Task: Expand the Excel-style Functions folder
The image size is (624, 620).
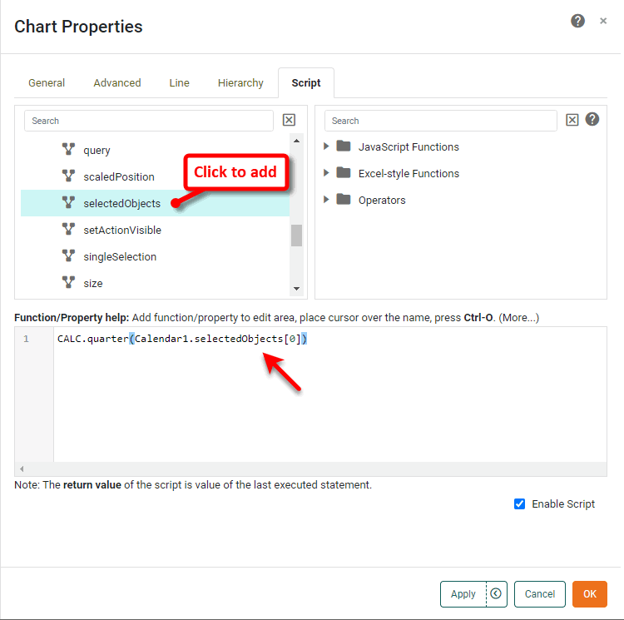Action: pos(327,174)
